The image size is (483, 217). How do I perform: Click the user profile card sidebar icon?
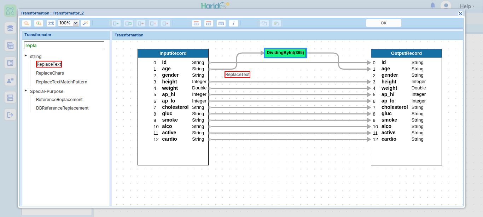[10, 80]
